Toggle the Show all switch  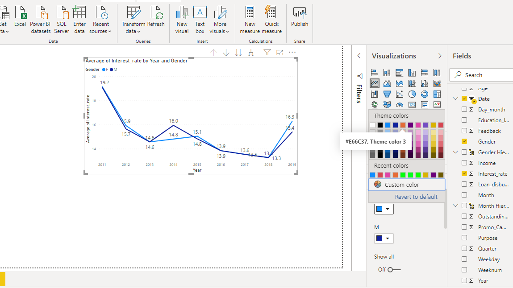393,270
